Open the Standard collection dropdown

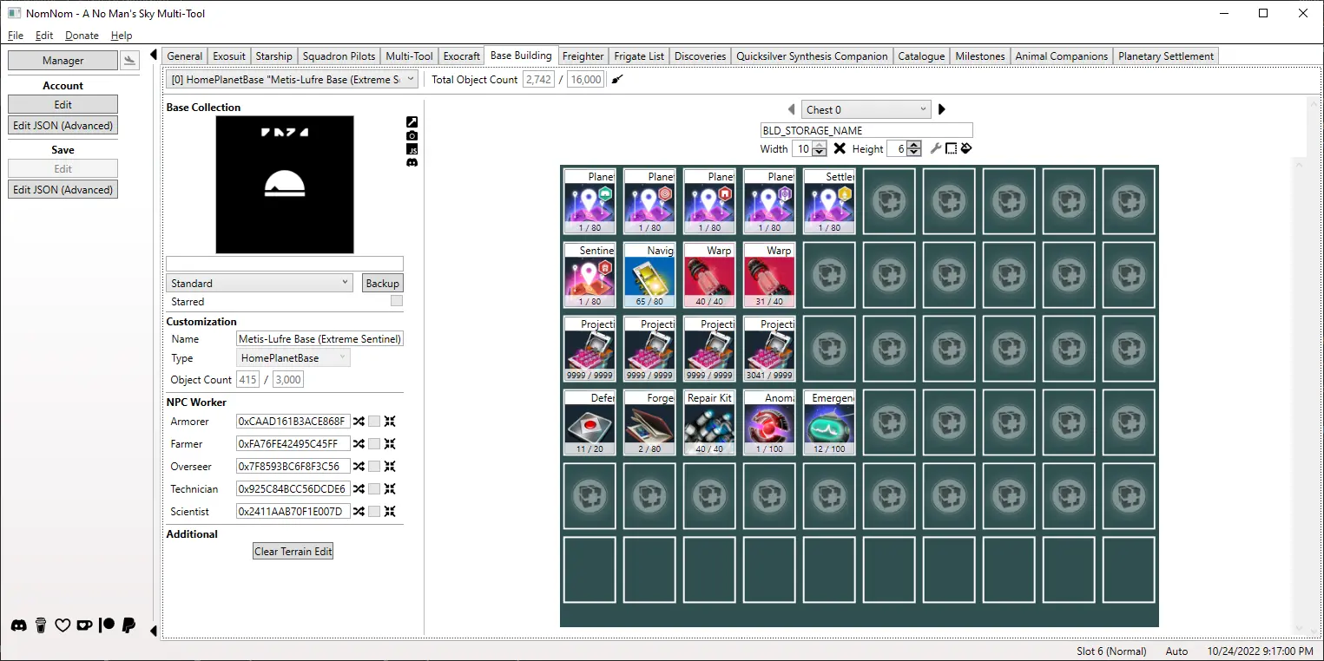[x=259, y=283]
